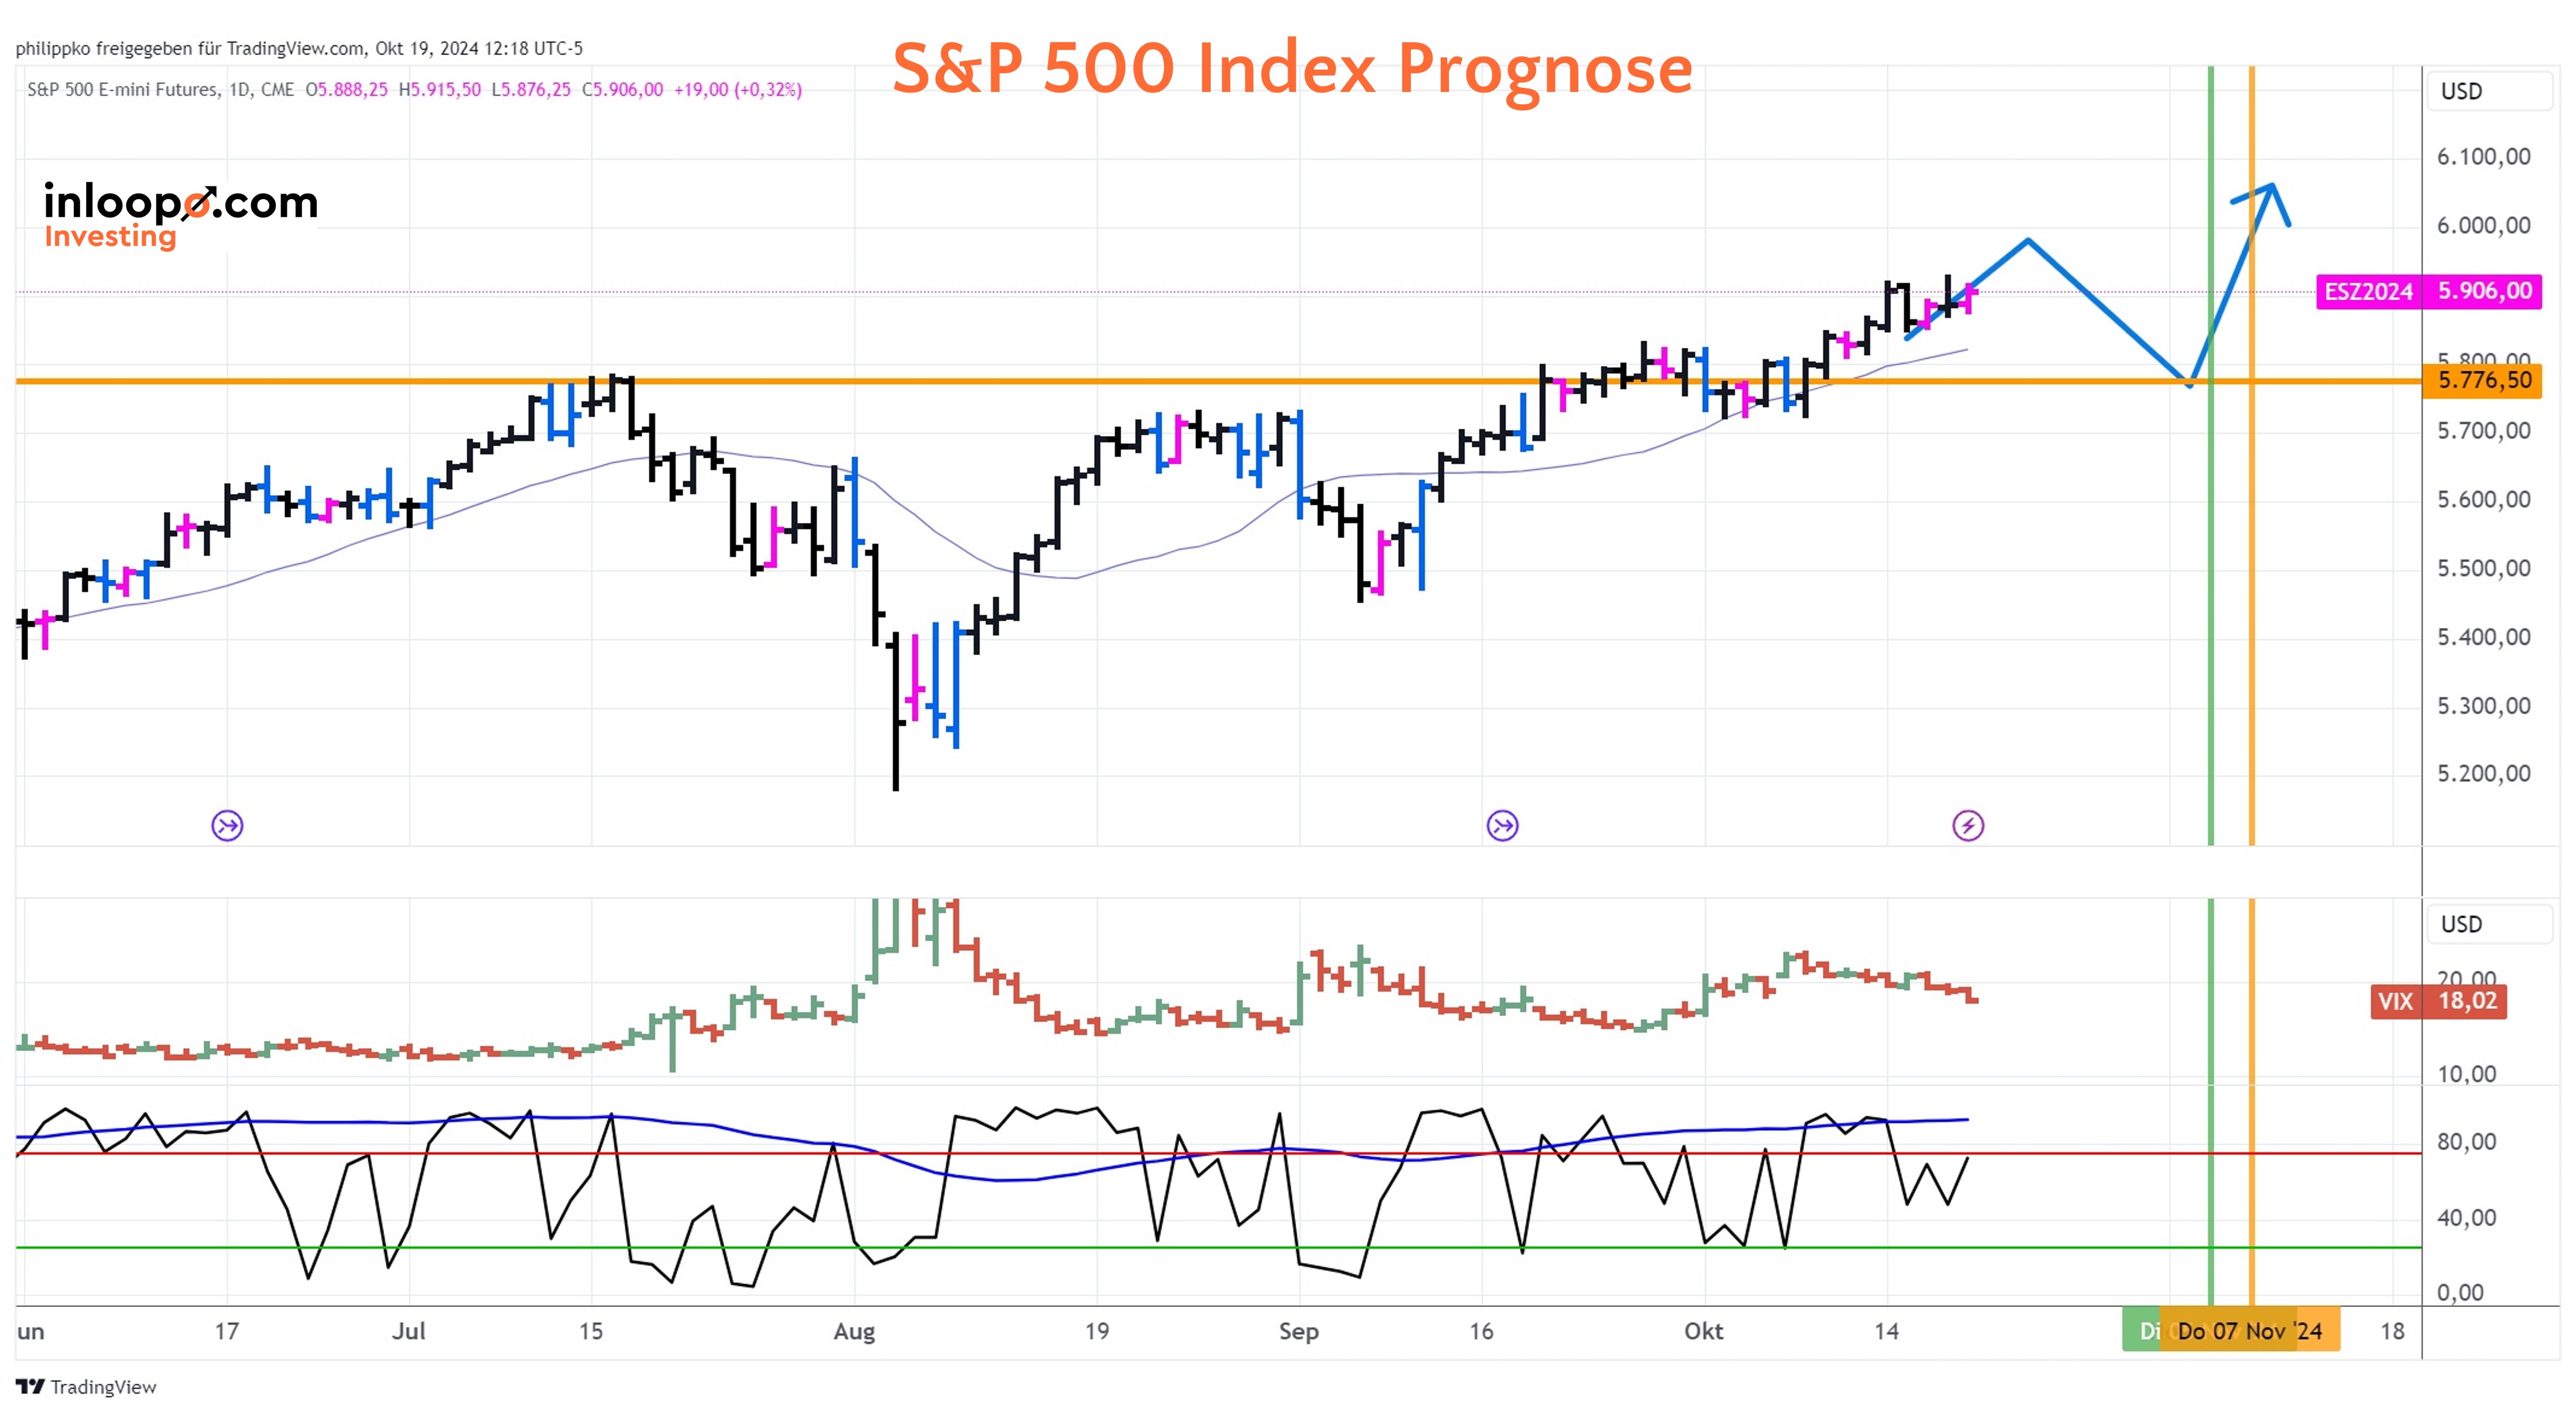2576x1413 pixels.
Task: Click the rollover event icon near mid-September
Action: tap(1502, 825)
